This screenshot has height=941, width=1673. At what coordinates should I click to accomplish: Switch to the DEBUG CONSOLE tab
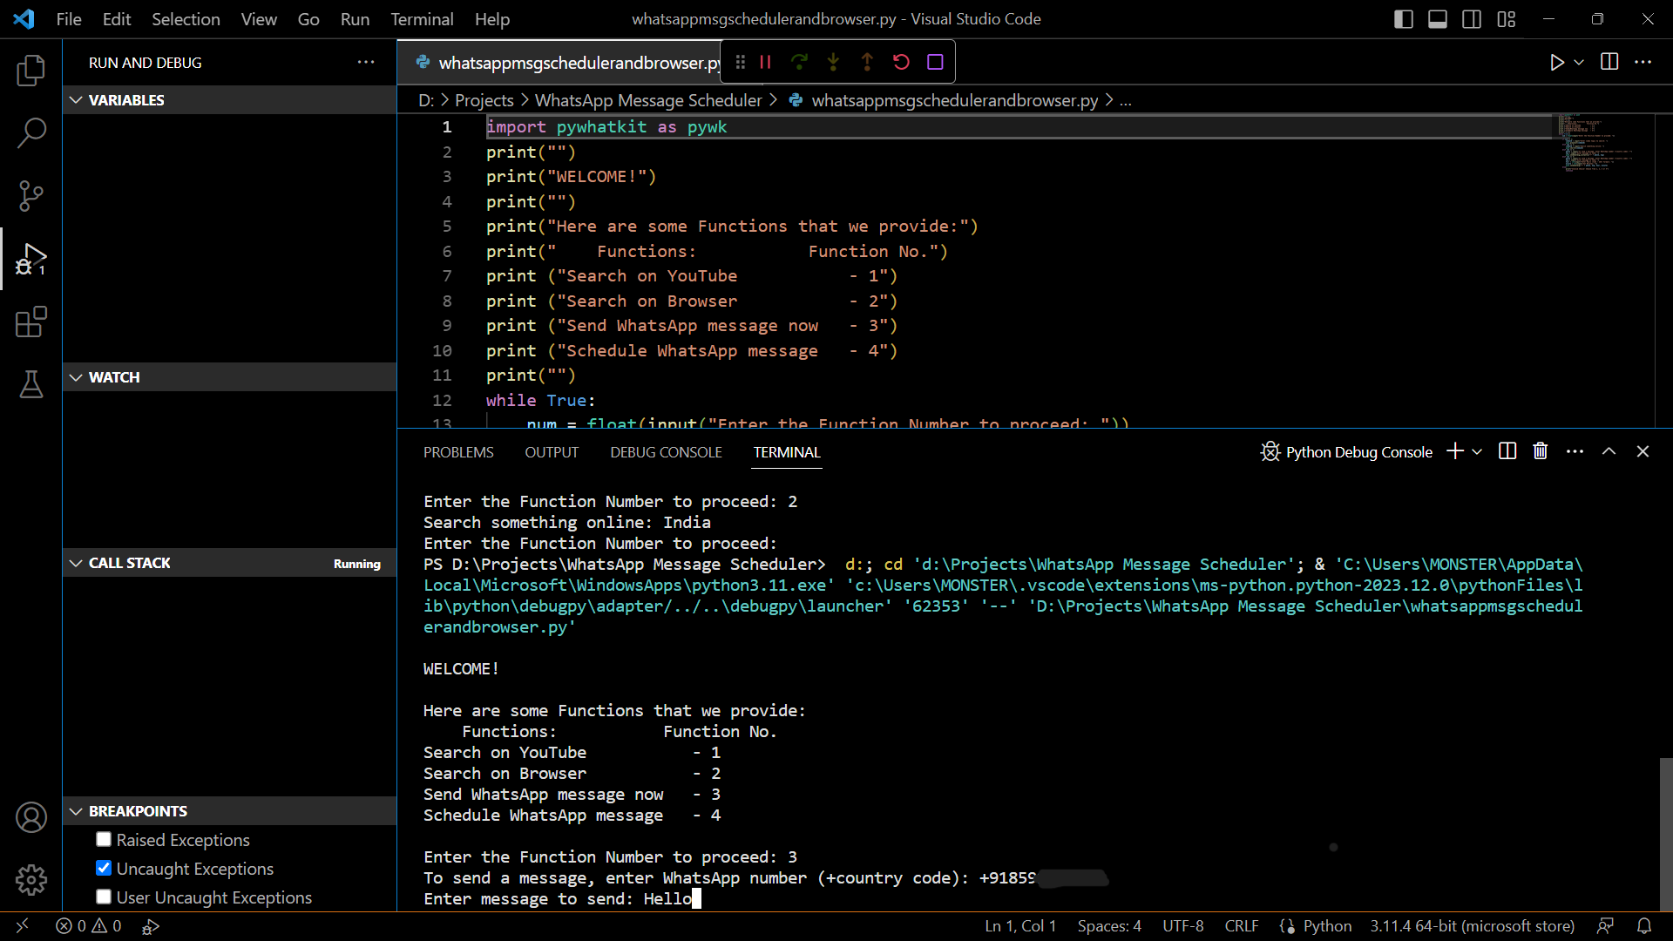point(665,451)
